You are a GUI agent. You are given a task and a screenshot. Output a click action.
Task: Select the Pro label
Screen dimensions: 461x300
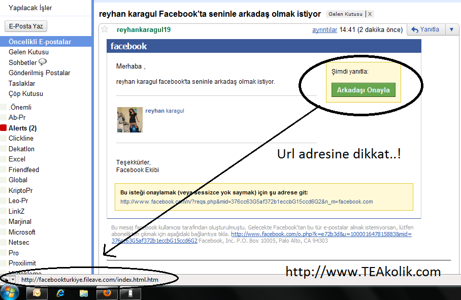pyautogui.click(x=14, y=253)
